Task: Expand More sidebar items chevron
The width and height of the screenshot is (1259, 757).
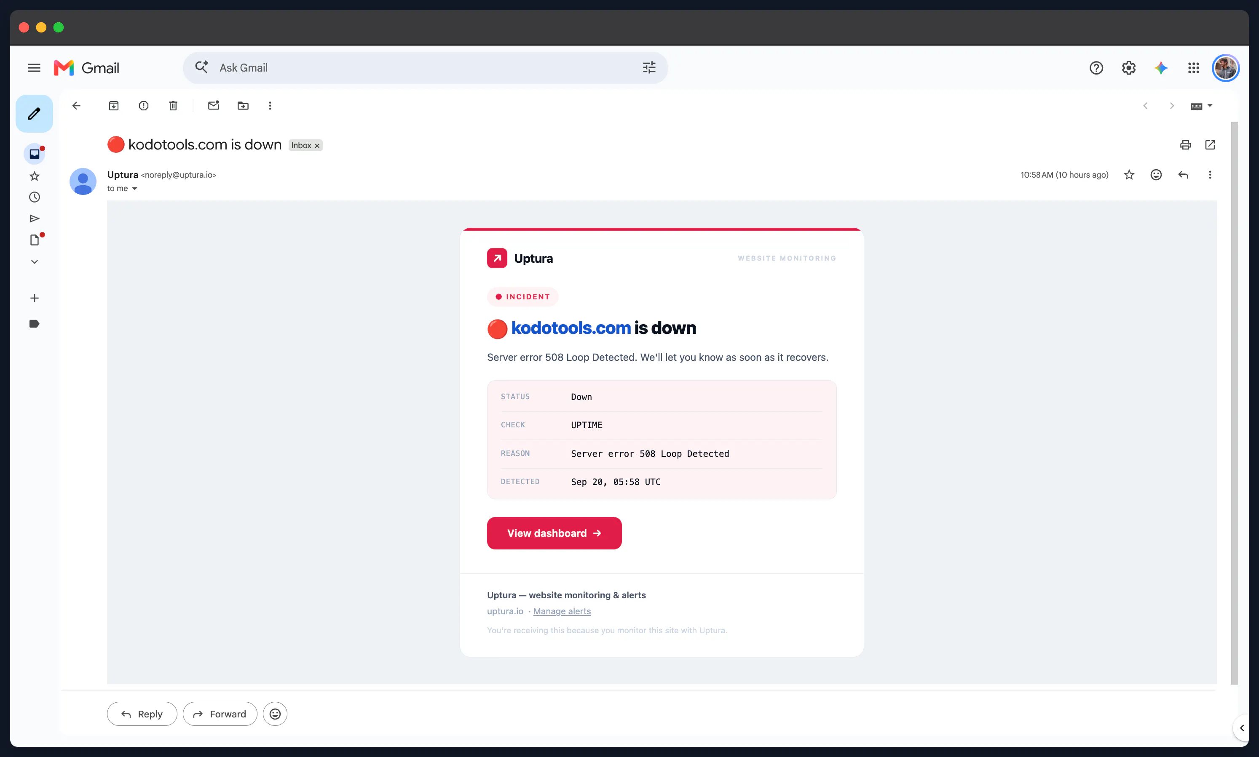Action: coord(35,262)
